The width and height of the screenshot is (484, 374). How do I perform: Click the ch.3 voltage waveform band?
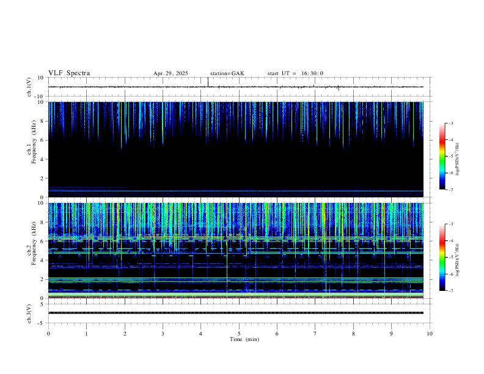click(236, 313)
